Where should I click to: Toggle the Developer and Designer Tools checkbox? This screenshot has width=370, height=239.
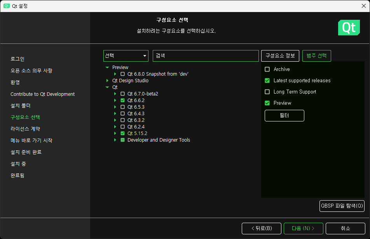tap(122, 140)
